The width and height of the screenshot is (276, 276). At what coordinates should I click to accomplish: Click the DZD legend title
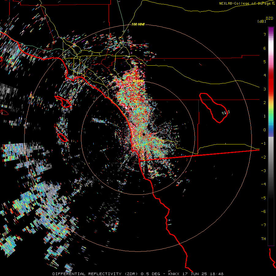point(270,18)
